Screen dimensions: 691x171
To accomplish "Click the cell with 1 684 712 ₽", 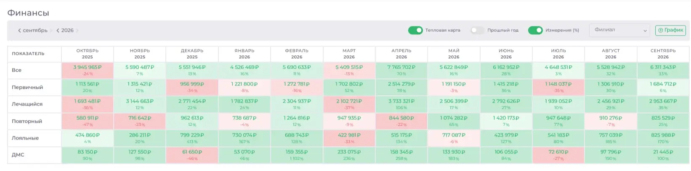I will coord(663,87).
